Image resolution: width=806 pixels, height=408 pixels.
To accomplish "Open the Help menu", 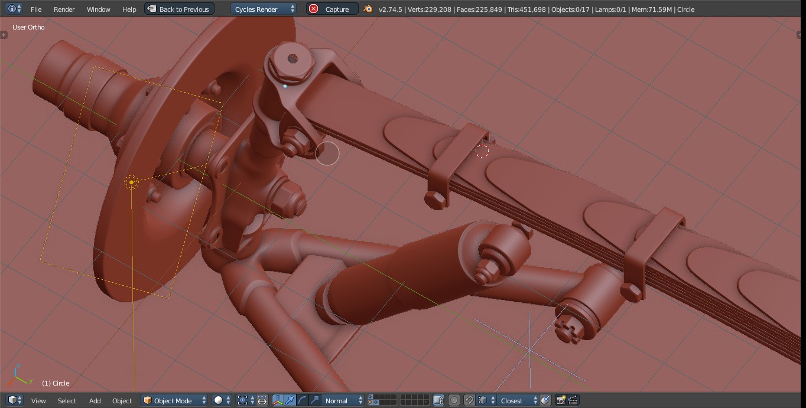I will coord(129,9).
